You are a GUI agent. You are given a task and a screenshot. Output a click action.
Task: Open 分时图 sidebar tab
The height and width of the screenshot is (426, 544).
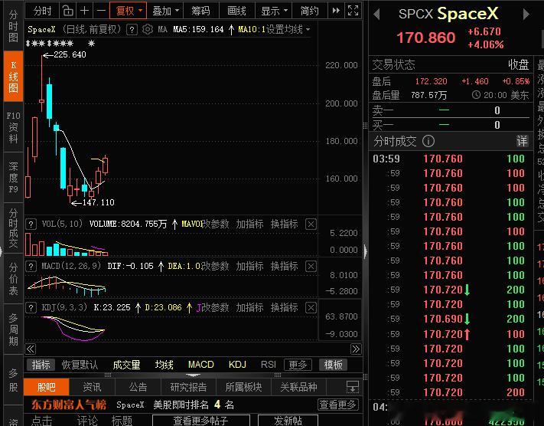pyautogui.click(x=13, y=26)
